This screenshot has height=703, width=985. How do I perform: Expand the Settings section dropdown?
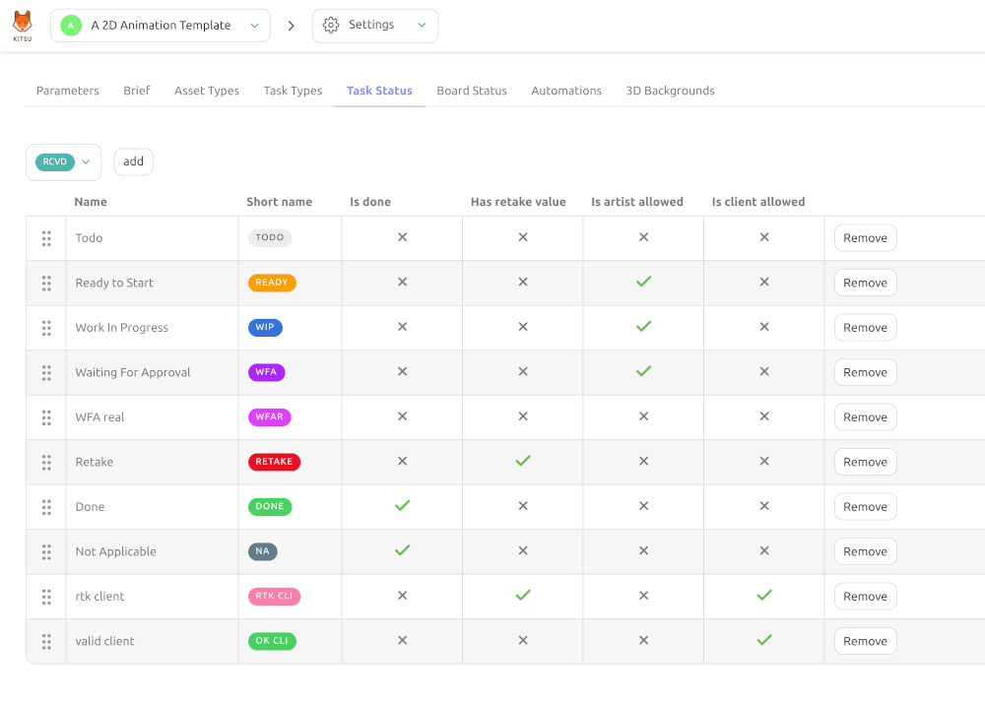[x=375, y=26]
